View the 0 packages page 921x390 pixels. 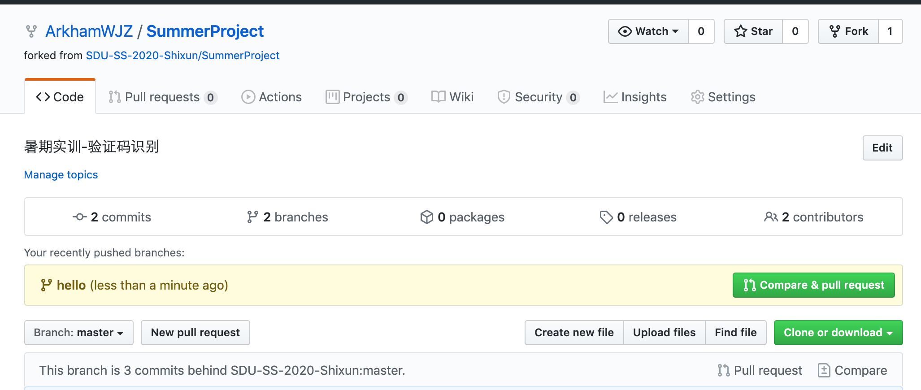pyautogui.click(x=462, y=217)
